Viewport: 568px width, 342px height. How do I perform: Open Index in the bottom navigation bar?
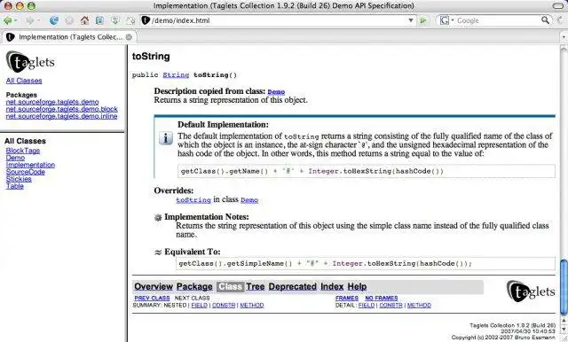click(x=332, y=287)
